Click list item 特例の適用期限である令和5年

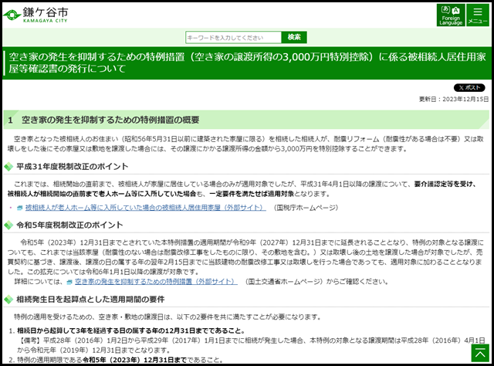coord(120,360)
